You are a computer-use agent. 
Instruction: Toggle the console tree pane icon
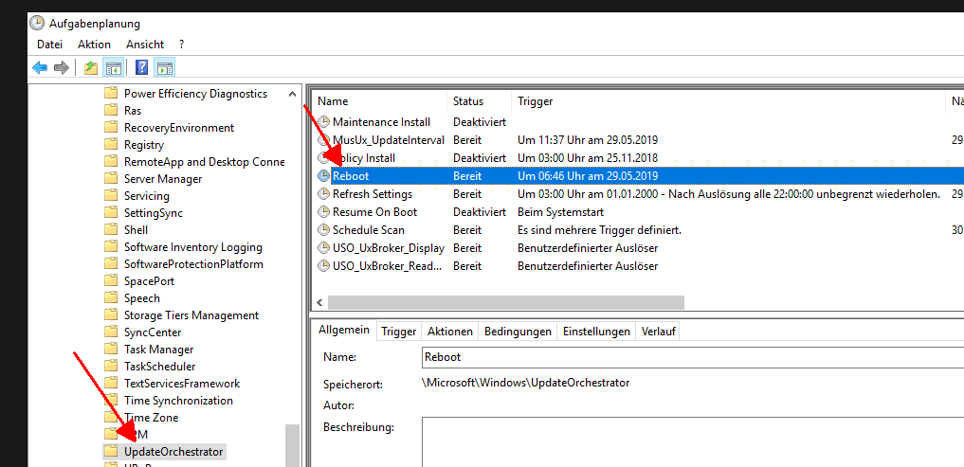click(x=114, y=67)
